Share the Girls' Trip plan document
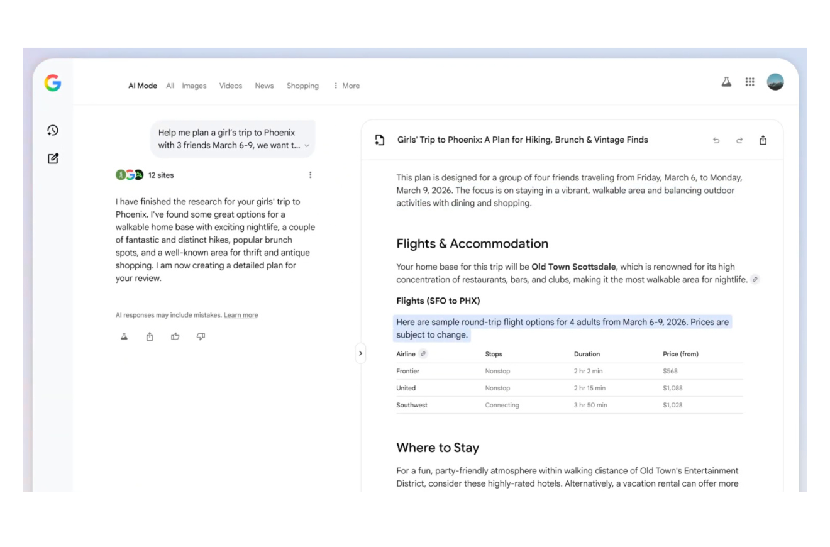The height and width of the screenshot is (547, 830). [763, 140]
